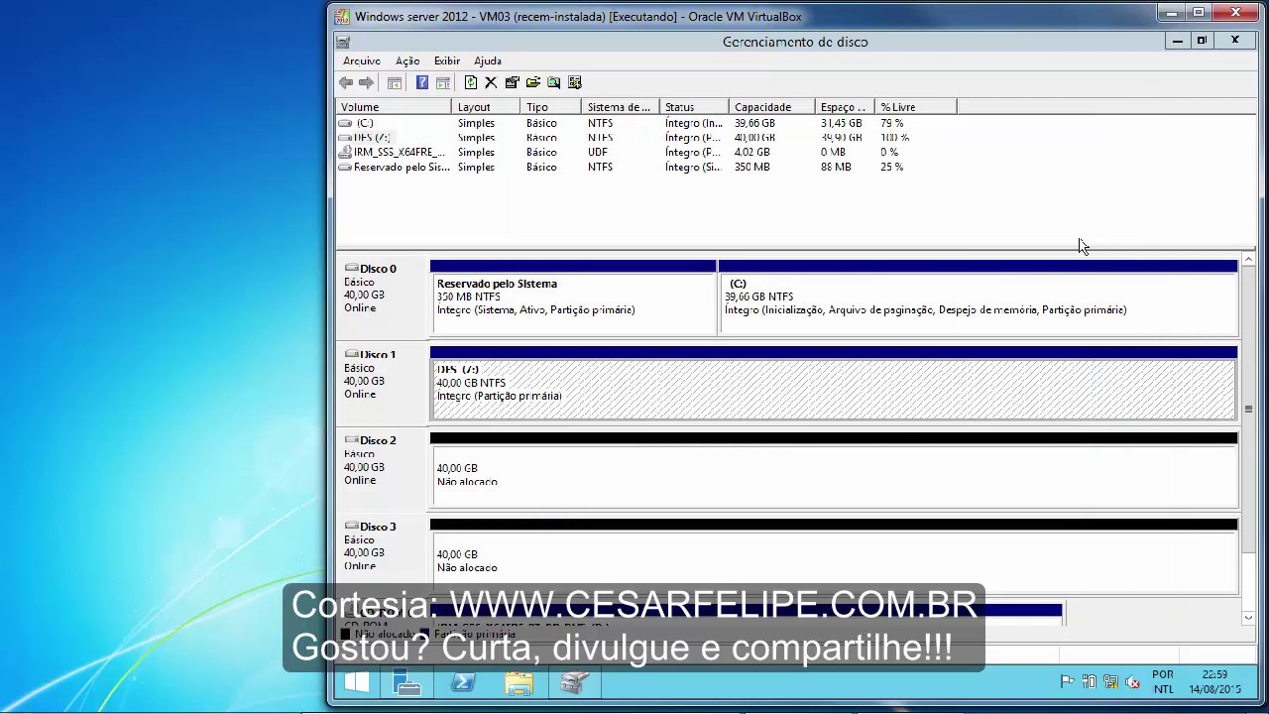The image size is (1269, 714).
Task: Sort by the Layout column header
Action: [x=486, y=107]
